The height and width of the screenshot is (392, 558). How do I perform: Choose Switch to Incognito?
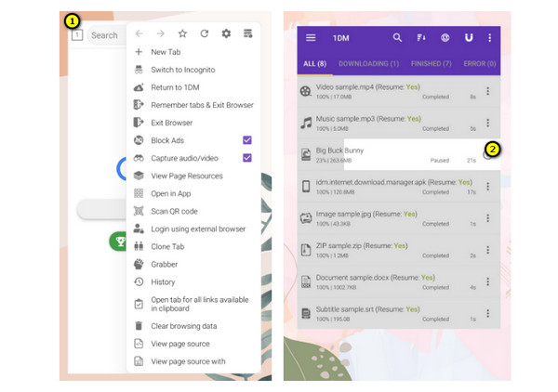coord(193,70)
